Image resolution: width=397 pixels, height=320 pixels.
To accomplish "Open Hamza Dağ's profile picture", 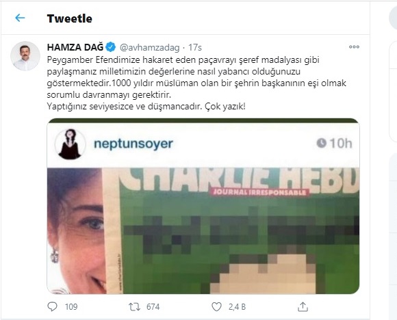I will coord(25,56).
